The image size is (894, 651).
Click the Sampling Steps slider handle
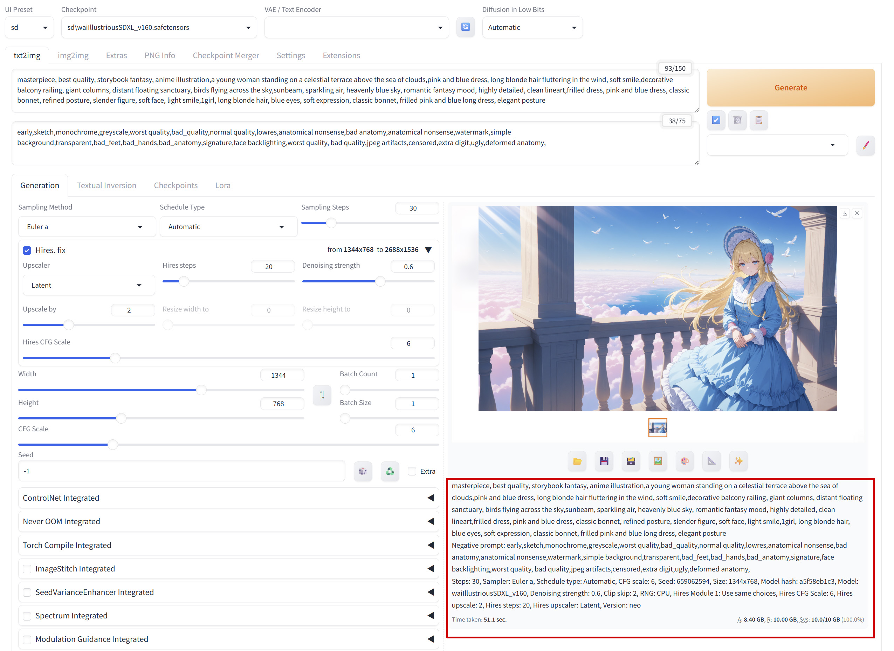[x=331, y=223]
